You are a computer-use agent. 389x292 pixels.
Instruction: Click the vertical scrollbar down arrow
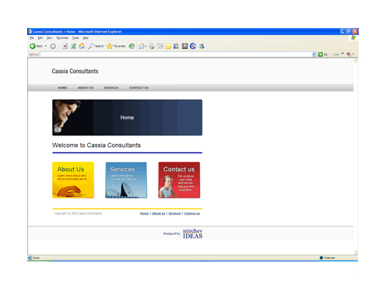coord(356,252)
